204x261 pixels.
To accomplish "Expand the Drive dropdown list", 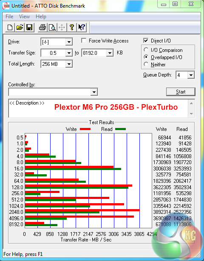I will coord(69,42).
